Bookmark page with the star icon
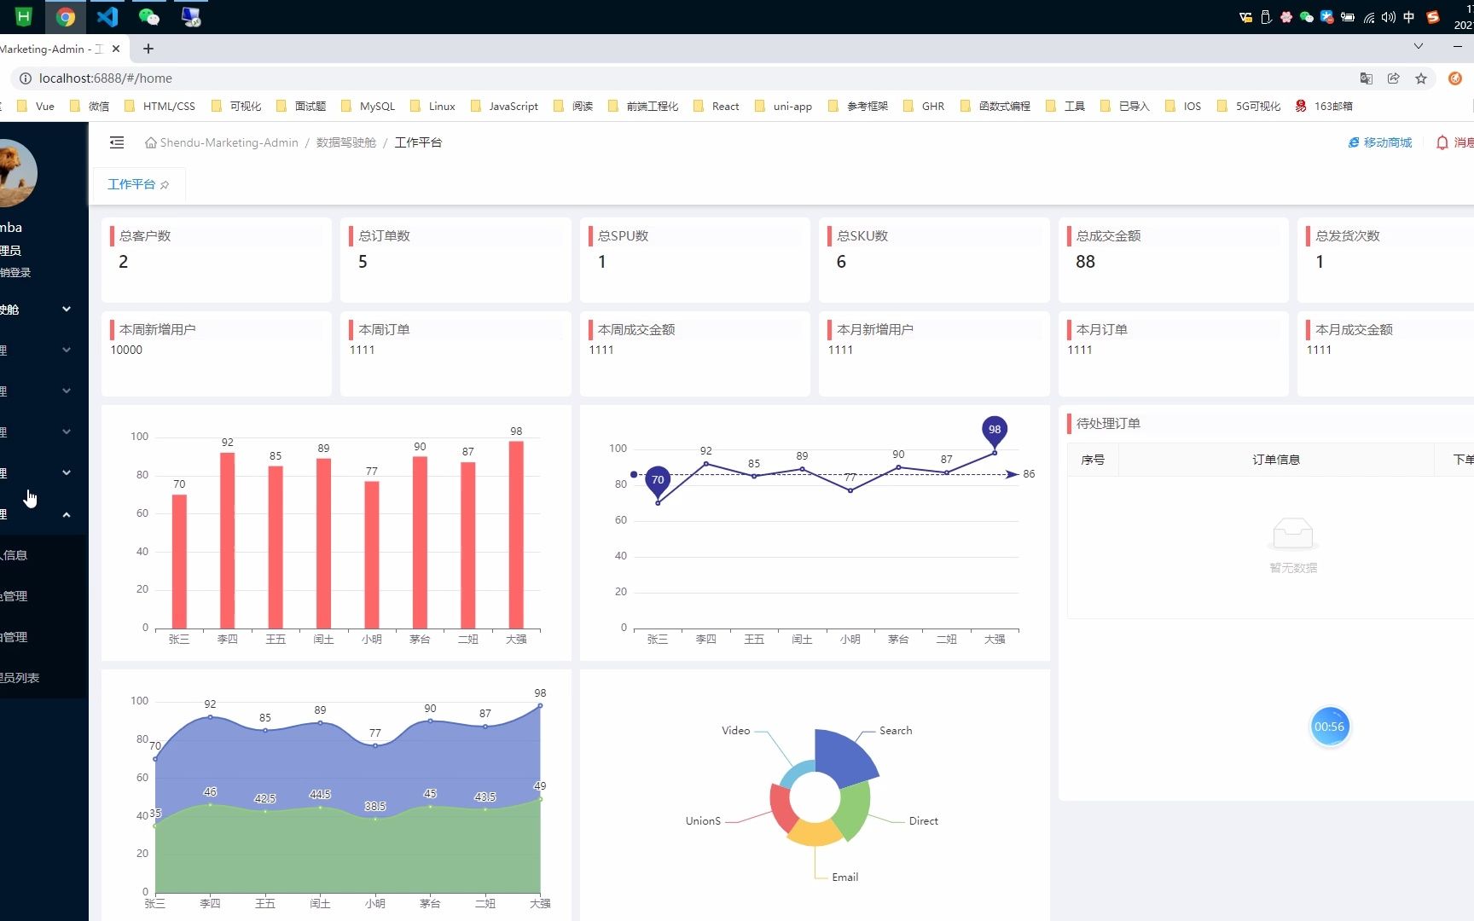The width and height of the screenshot is (1474, 921). [x=1421, y=78]
